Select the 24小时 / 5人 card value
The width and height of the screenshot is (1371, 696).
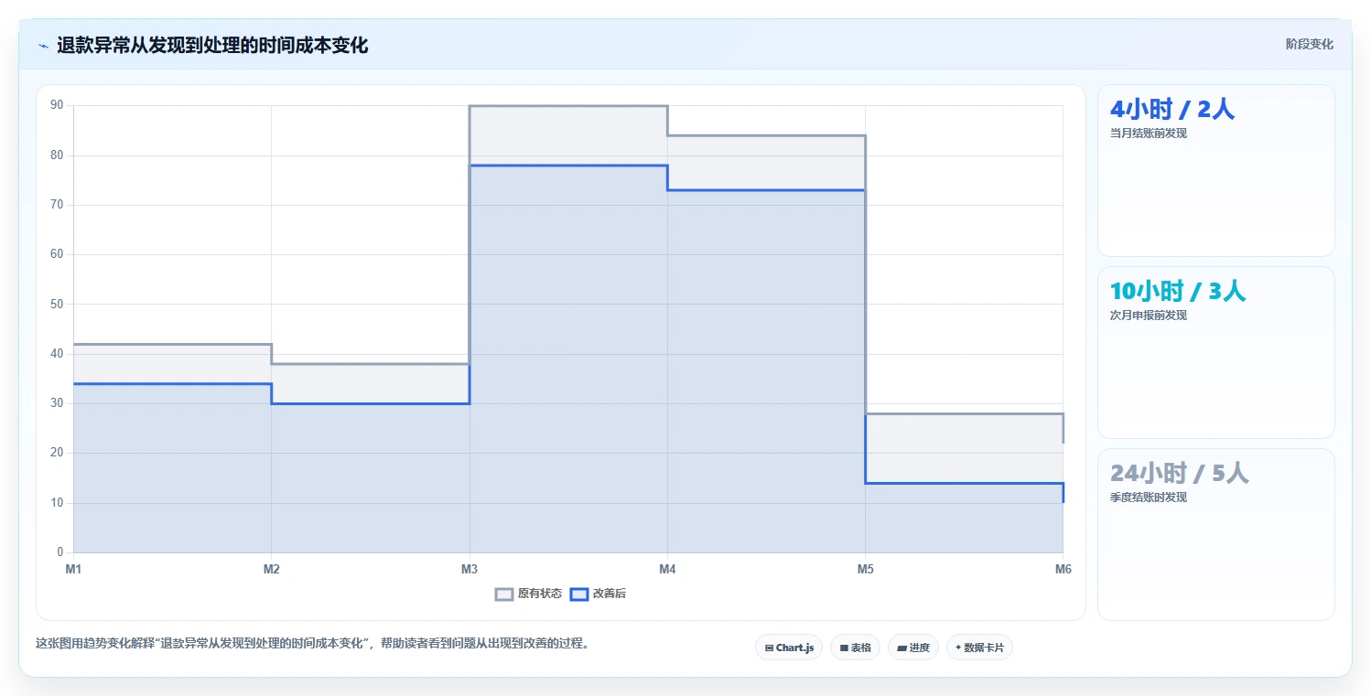click(x=1180, y=474)
